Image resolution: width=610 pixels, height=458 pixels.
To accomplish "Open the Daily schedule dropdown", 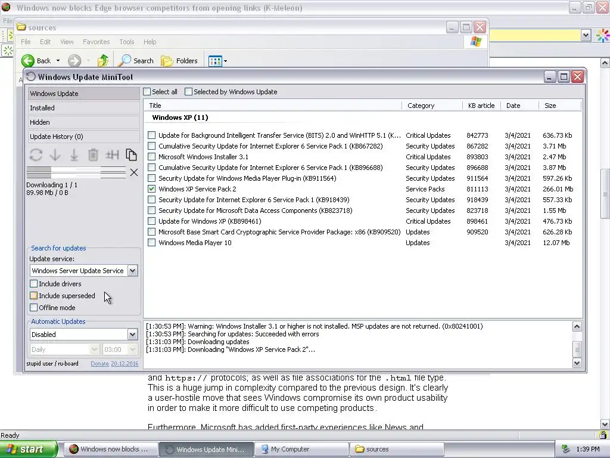I will point(94,349).
